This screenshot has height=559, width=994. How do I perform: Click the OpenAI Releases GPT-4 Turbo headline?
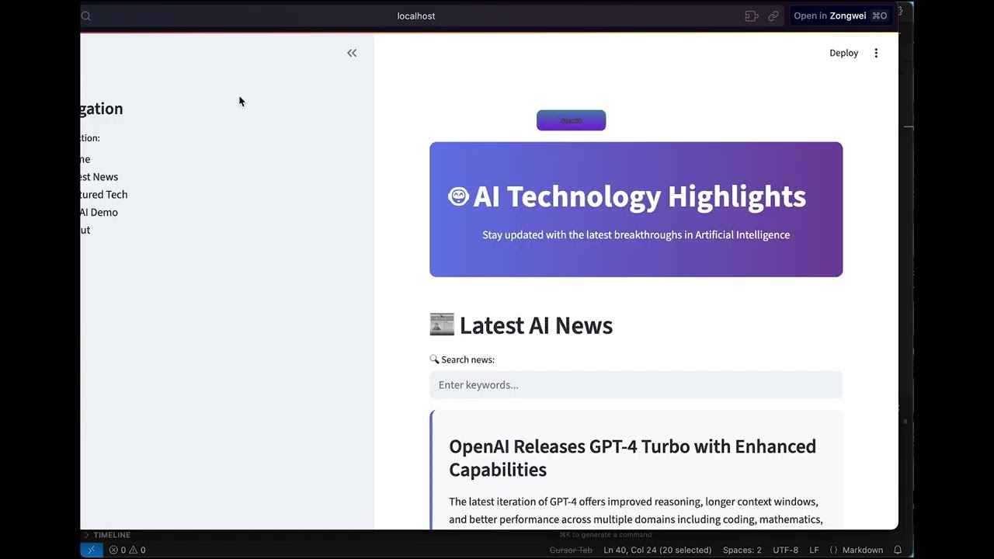coord(632,458)
